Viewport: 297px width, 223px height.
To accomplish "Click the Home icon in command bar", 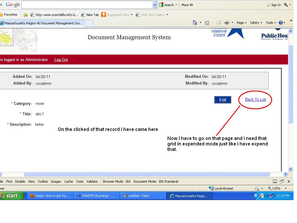I will point(195,23).
